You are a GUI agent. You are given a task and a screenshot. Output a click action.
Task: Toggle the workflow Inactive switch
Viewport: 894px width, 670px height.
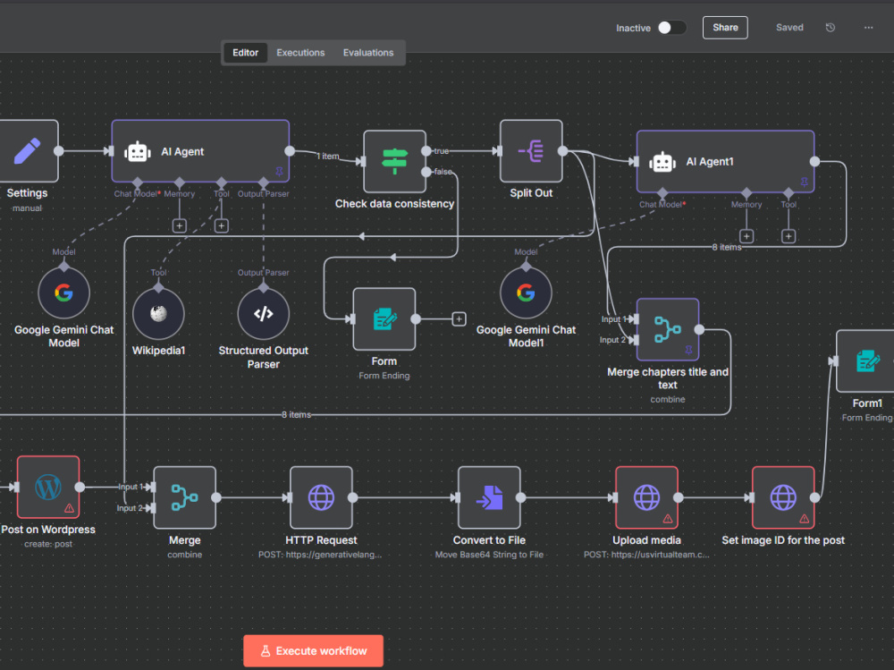coord(671,28)
